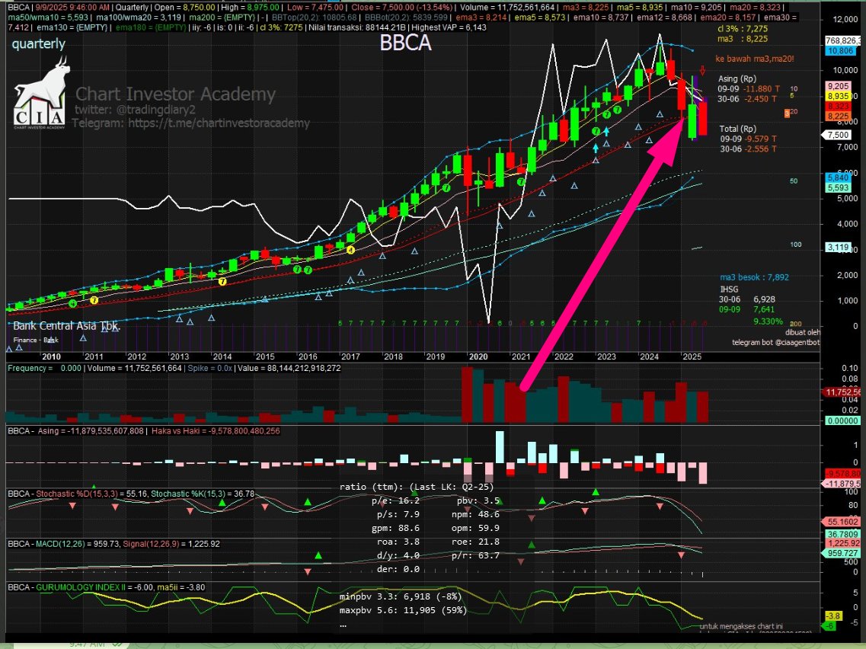Select the 2015 year on time axis
The width and height of the screenshot is (866, 649).
tap(264, 356)
